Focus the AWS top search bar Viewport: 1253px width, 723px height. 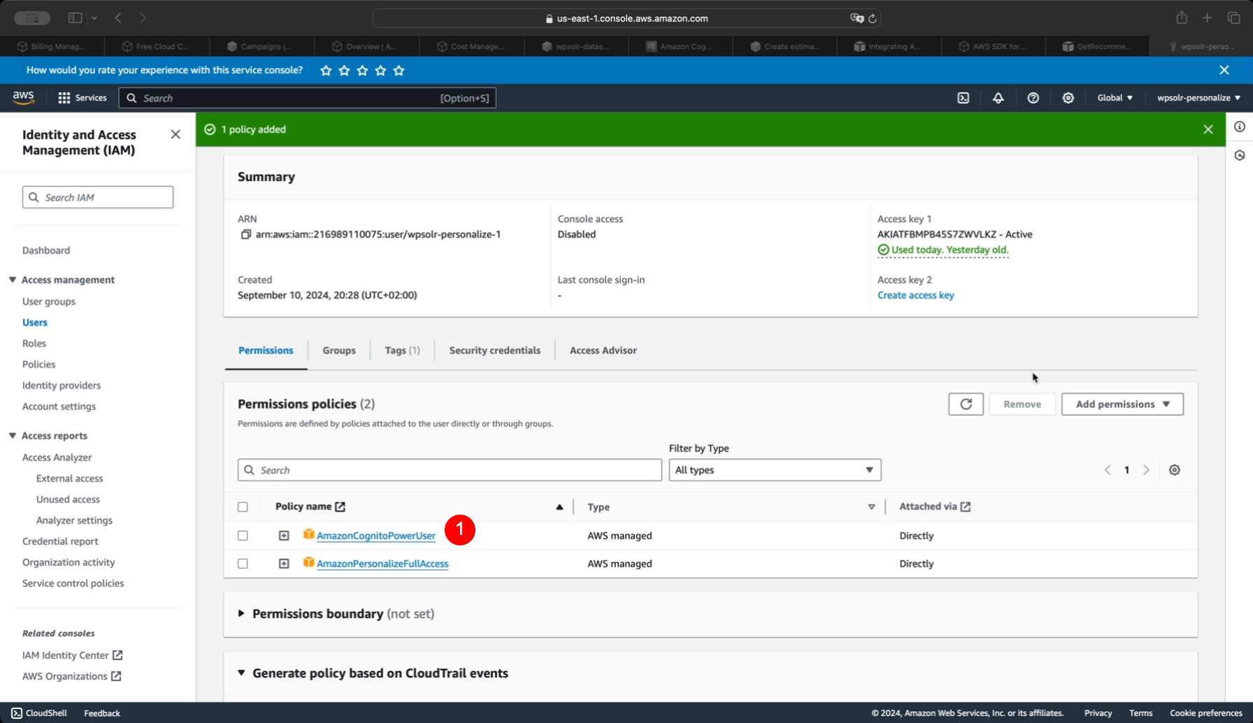coord(308,98)
